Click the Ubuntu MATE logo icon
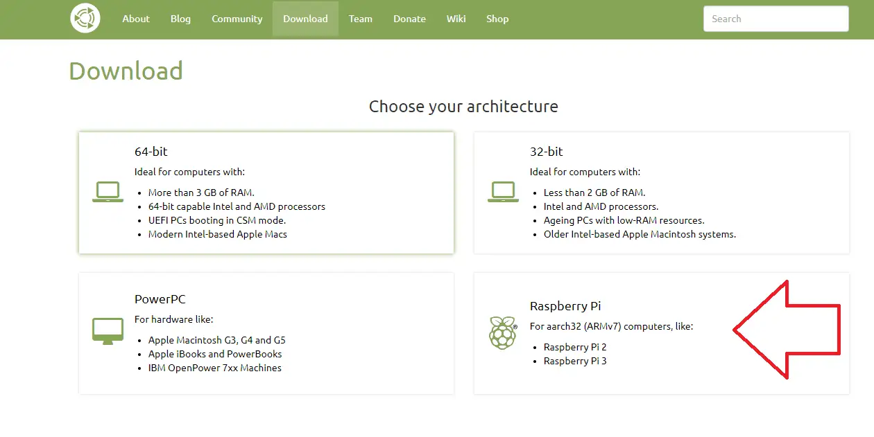The height and width of the screenshot is (437, 874). pos(85,18)
